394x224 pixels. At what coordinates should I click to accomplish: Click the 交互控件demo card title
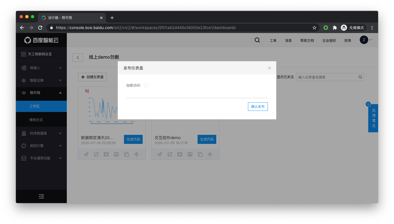pyautogui.click(x=168, y=138)
